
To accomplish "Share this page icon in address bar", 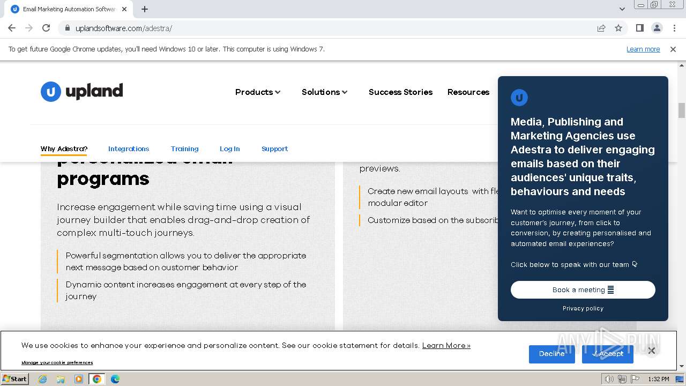I will tap(601, 28).
